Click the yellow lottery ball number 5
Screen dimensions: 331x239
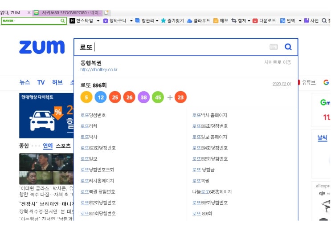click(86, 97)
